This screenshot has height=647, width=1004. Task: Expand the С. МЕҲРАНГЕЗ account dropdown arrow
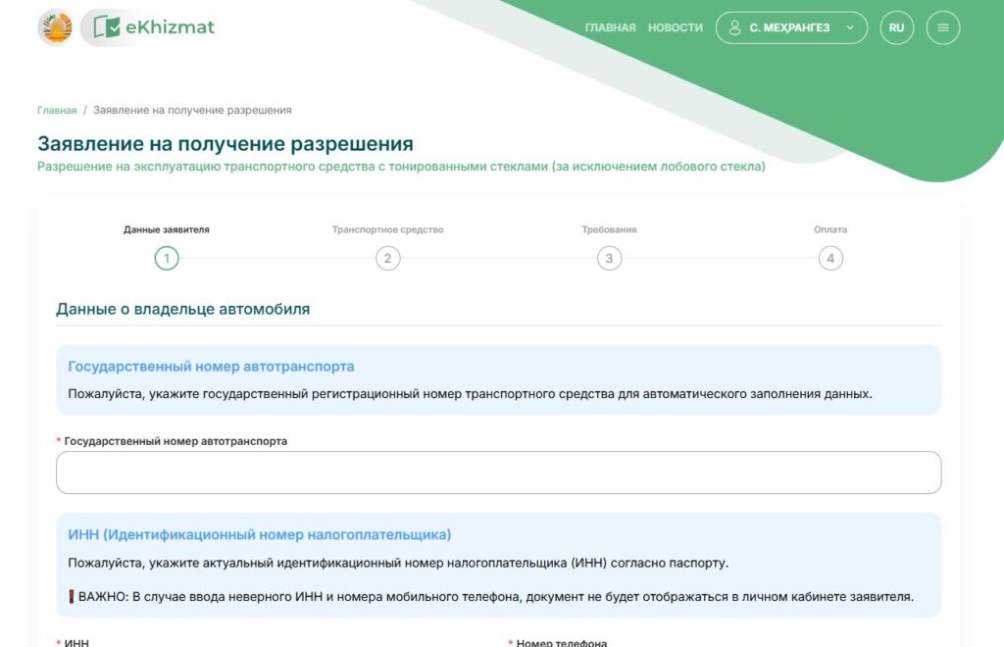coord(850,28)
